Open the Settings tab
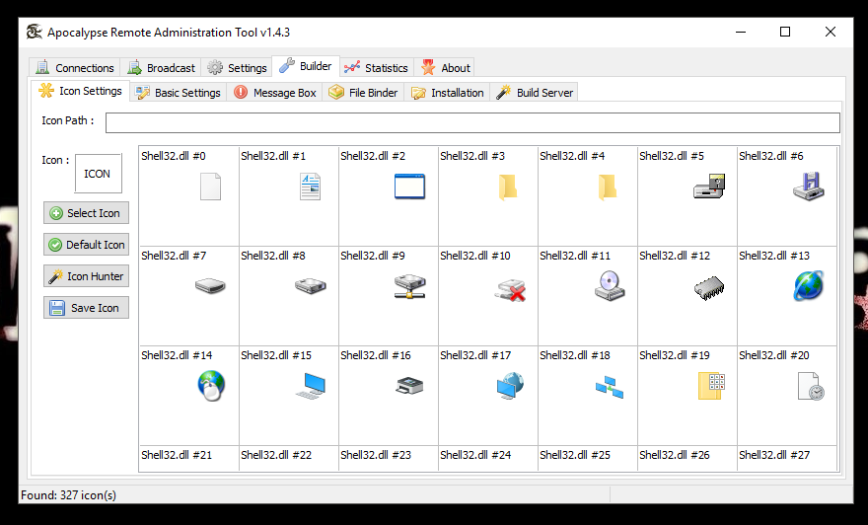Viewport: 868px width, 525px height. (237, 67)
